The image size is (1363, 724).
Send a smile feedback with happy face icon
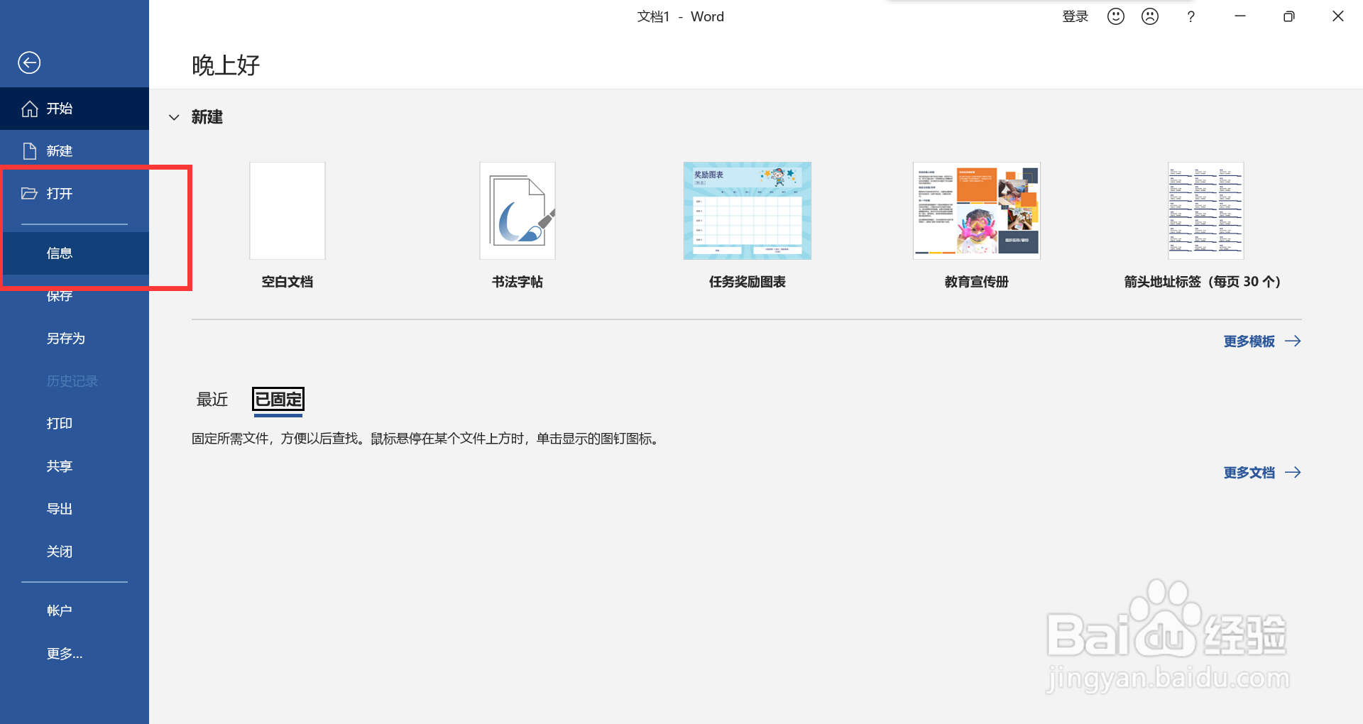[1116, 16]
